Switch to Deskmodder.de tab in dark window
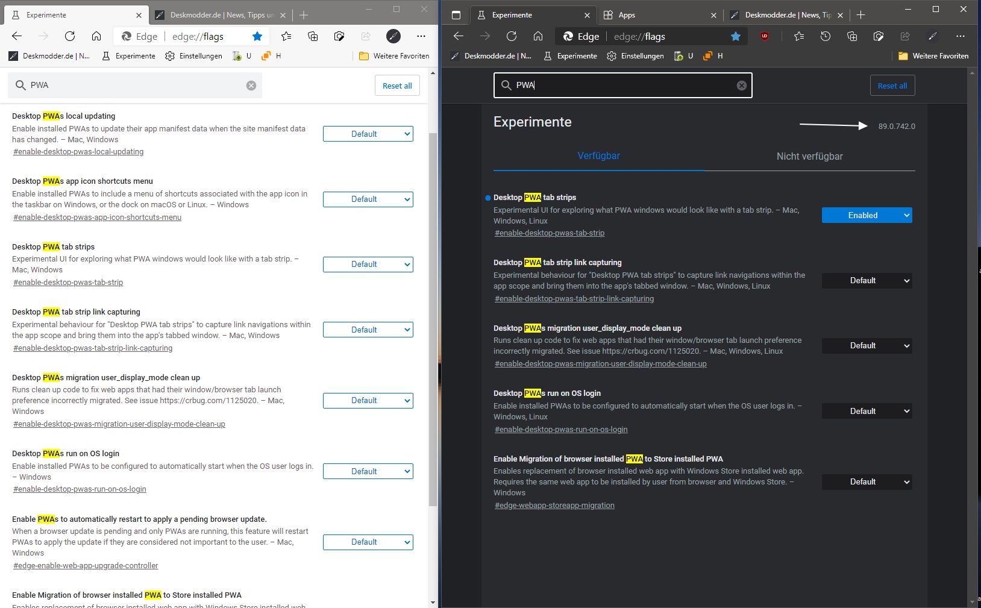Viewport: 981px width, 608px height. [x=785, y=15]
